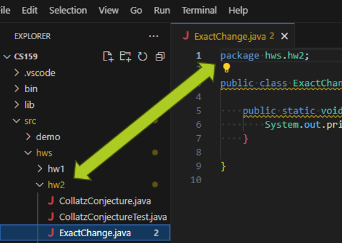Click the 'public static void' method line
Viewport: 342px width, 243px height.
(292, 111)
